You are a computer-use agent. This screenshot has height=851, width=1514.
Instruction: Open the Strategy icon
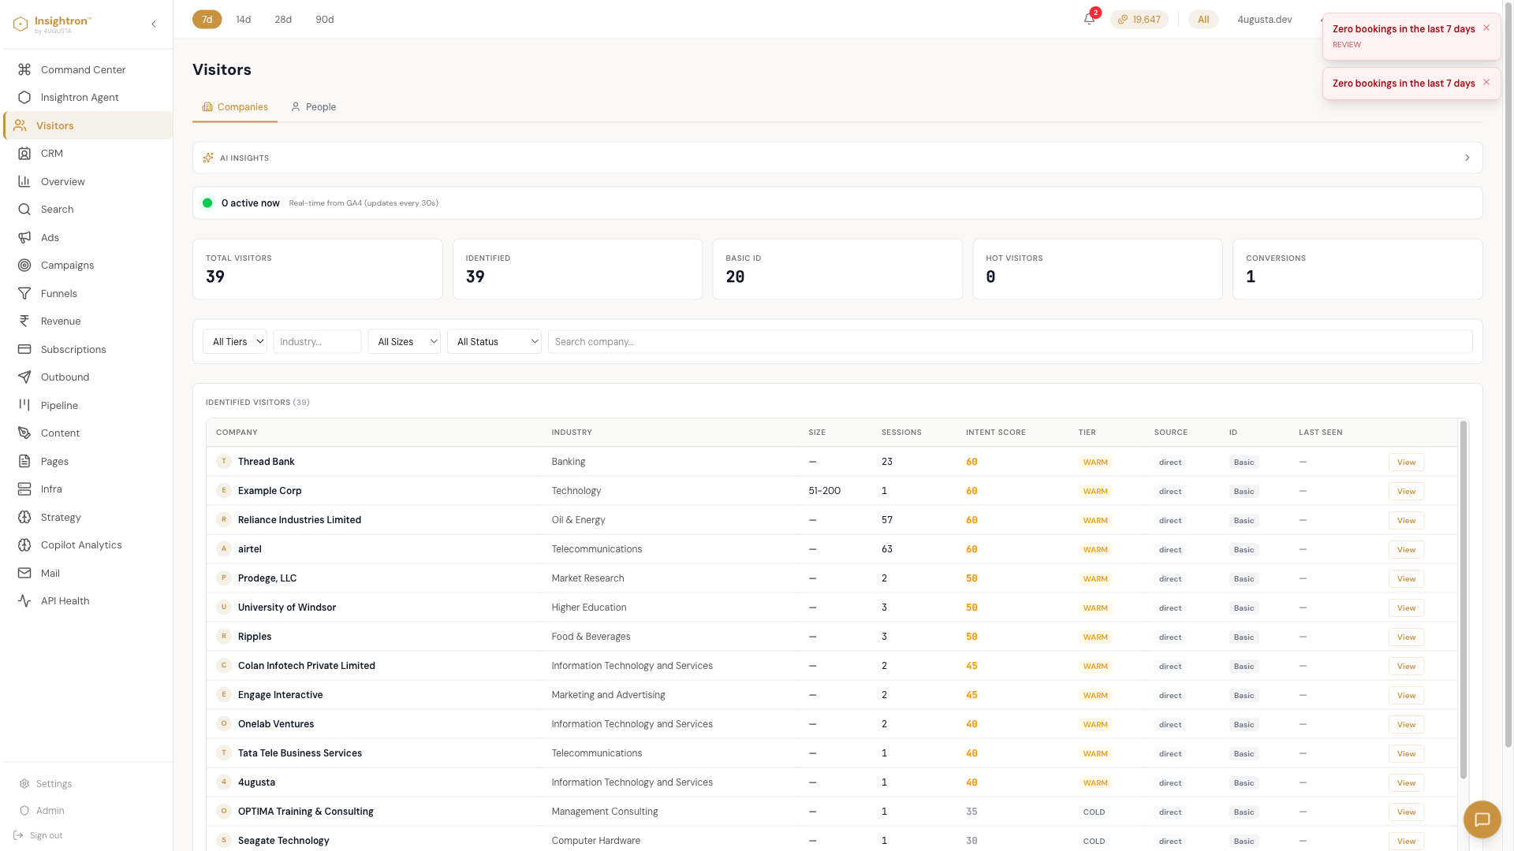24,517
